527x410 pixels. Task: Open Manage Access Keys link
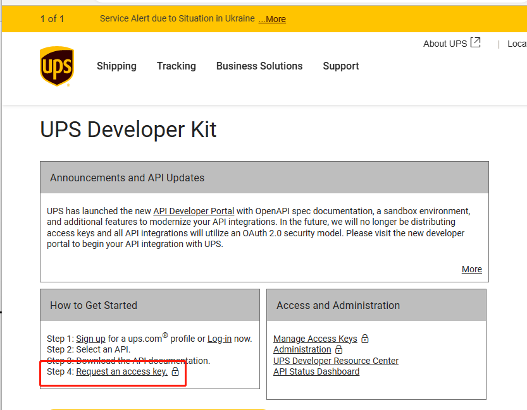point(315,339)
